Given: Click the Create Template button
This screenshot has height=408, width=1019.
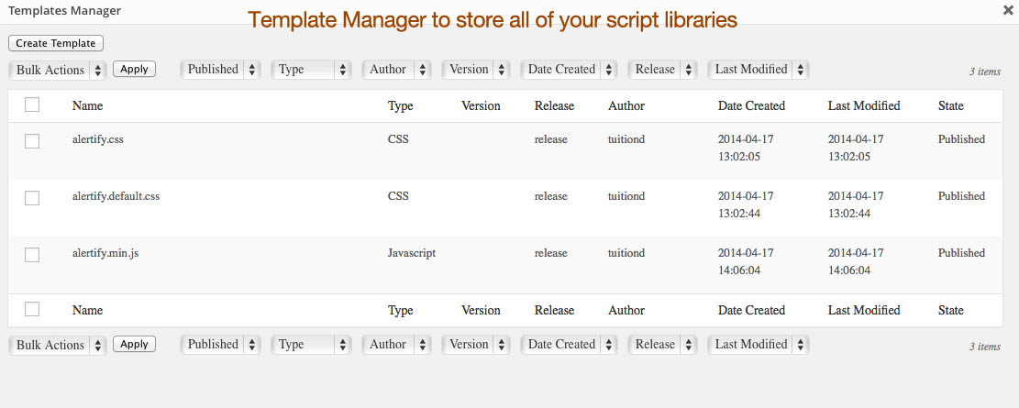Looking at the screenshot, I should click(x=56, y=43).
